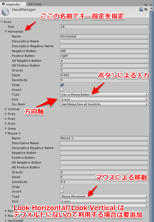
Task: Collapse the first Horizontal axis foldout
Action: [x=6, y=32]
